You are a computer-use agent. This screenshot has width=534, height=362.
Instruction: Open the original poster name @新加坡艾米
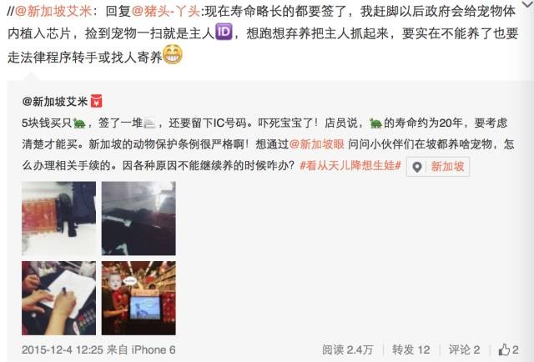click(x=55, y=101)
